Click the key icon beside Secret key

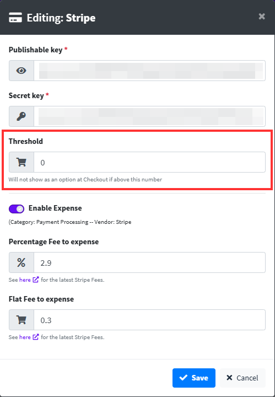tap(21, 116)
